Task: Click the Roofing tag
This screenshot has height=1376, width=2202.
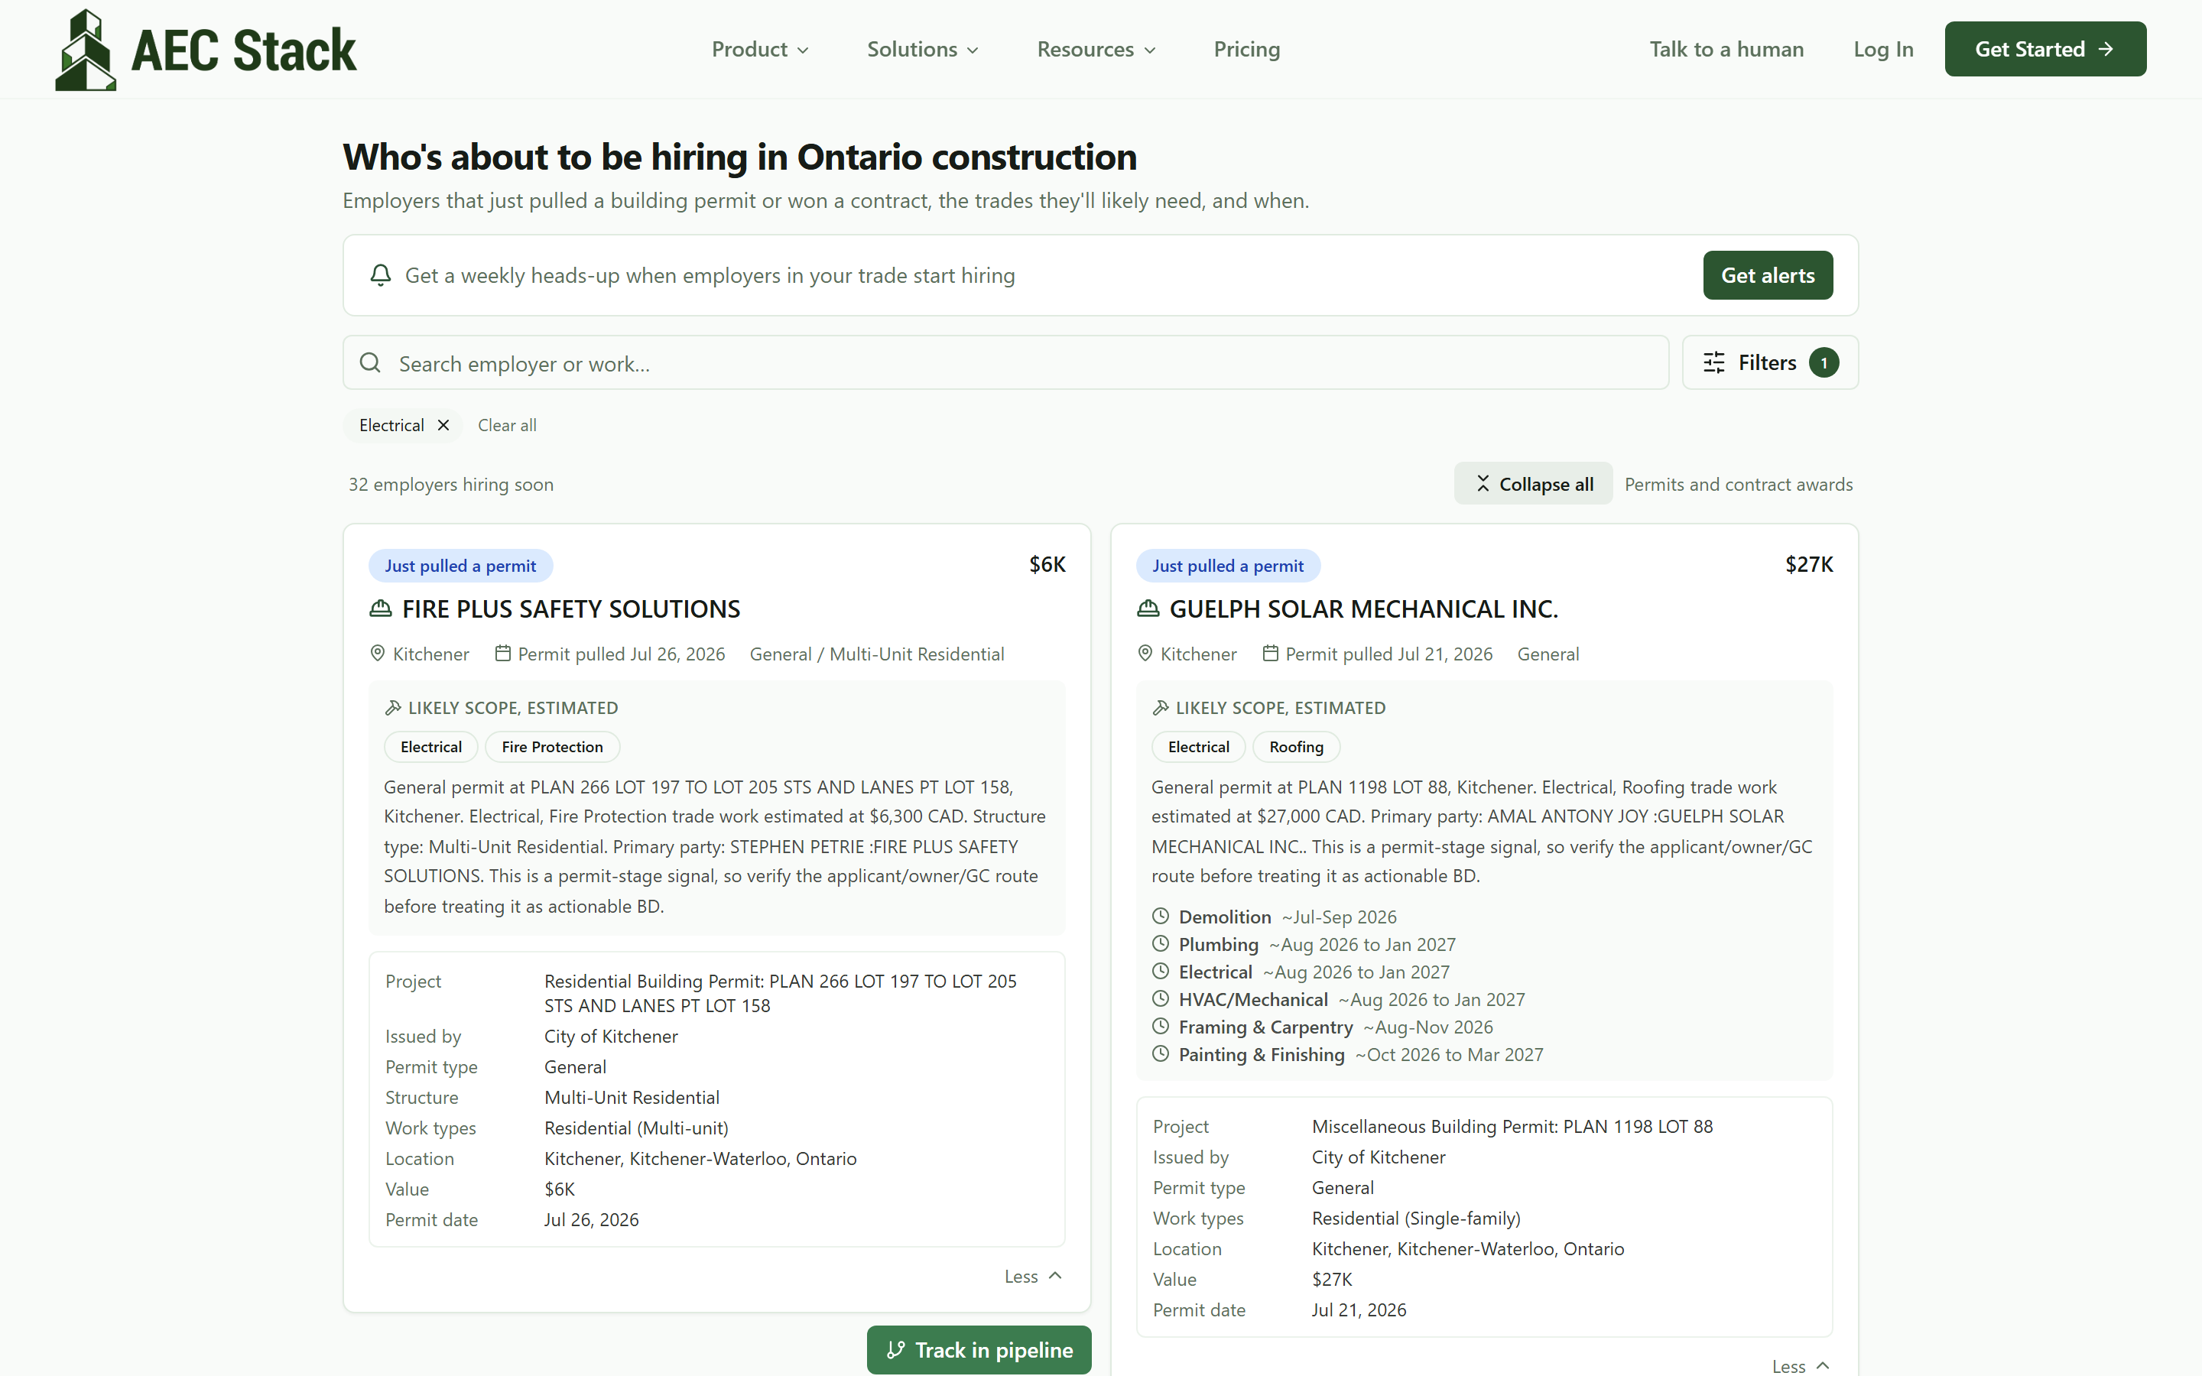Action: (1296, 746)
